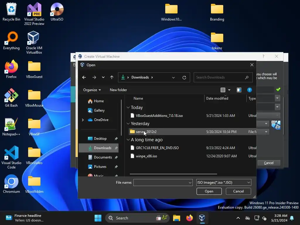Collapse the Today group
The height and width of the screenshot is (225, 300).
(128, 108)
